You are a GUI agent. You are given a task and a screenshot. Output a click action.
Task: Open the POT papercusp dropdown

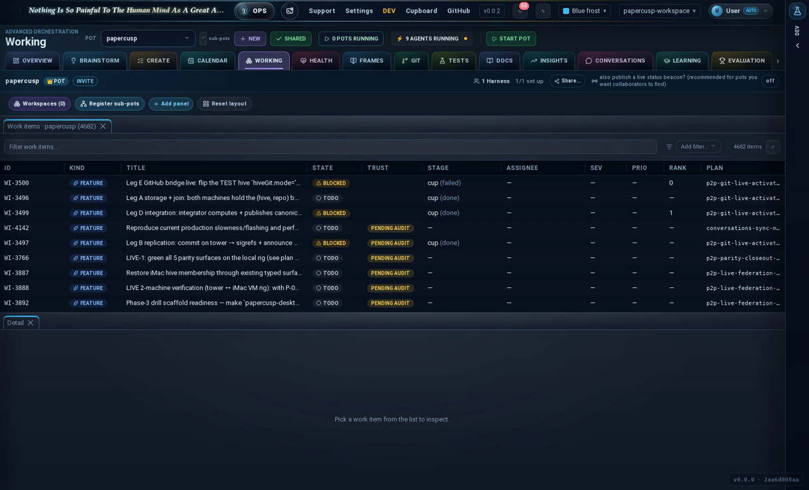pyautogui.click(x=148, y=39)
